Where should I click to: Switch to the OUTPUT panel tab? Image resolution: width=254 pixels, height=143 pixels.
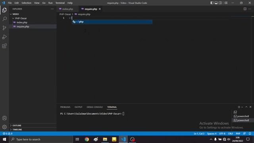coord(79,107)
